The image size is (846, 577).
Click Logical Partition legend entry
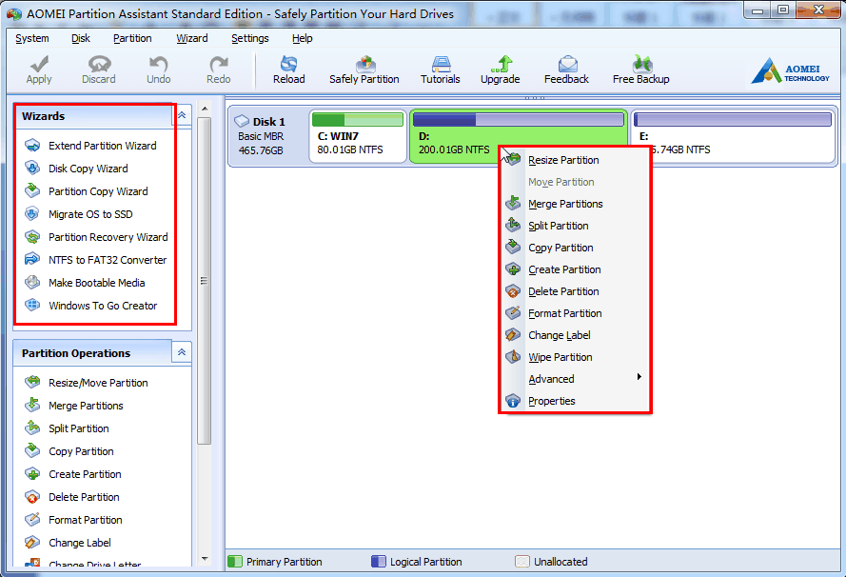tap(417, 562)
